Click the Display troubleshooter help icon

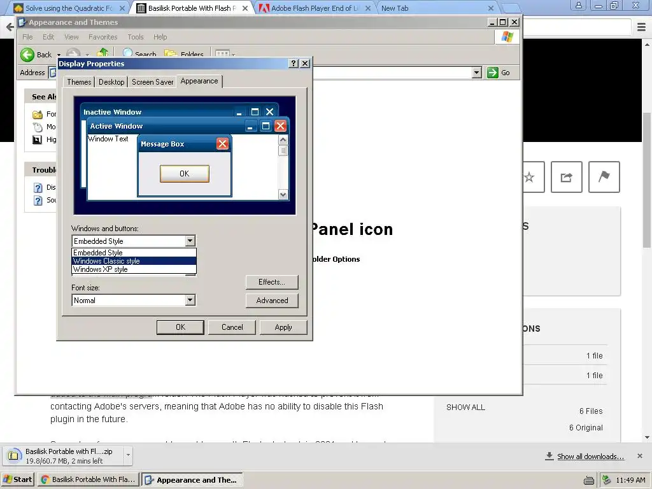point(38,188)
